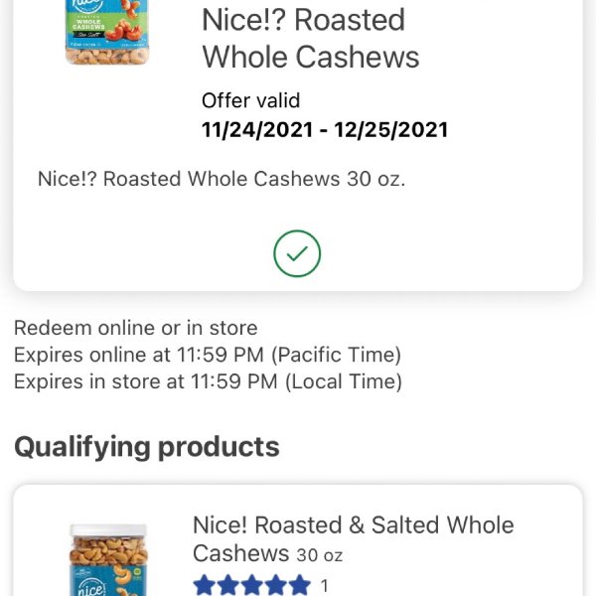Click the second blue rating star
Screen dimensions: 596x596
[228, 585]
